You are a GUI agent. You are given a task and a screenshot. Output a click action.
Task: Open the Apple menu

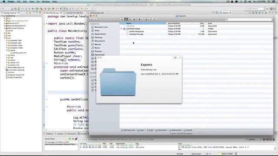tap(4, 1)
